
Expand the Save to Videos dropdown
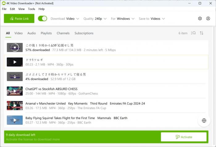tap(152, 19)
